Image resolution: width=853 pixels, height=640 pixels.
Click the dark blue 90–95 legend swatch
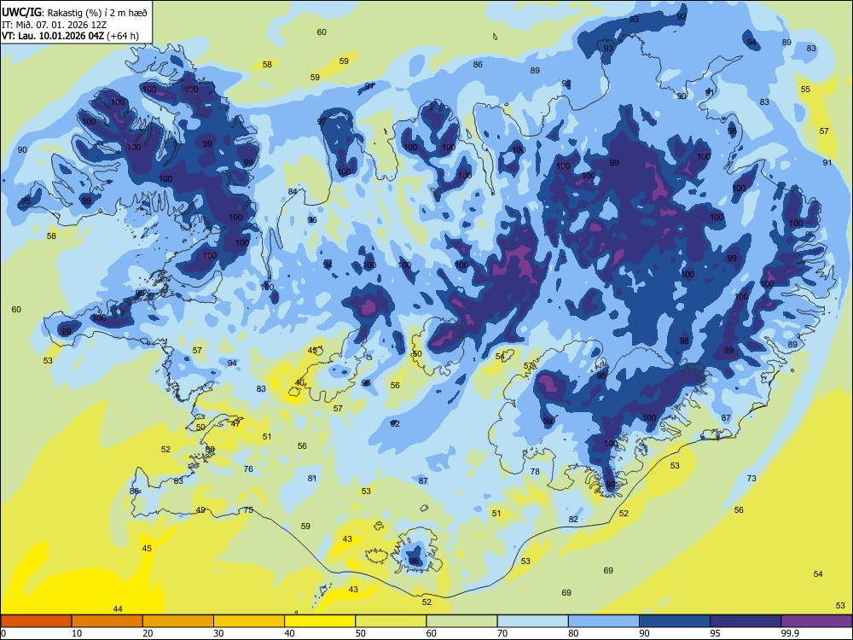tap(675, 621)
